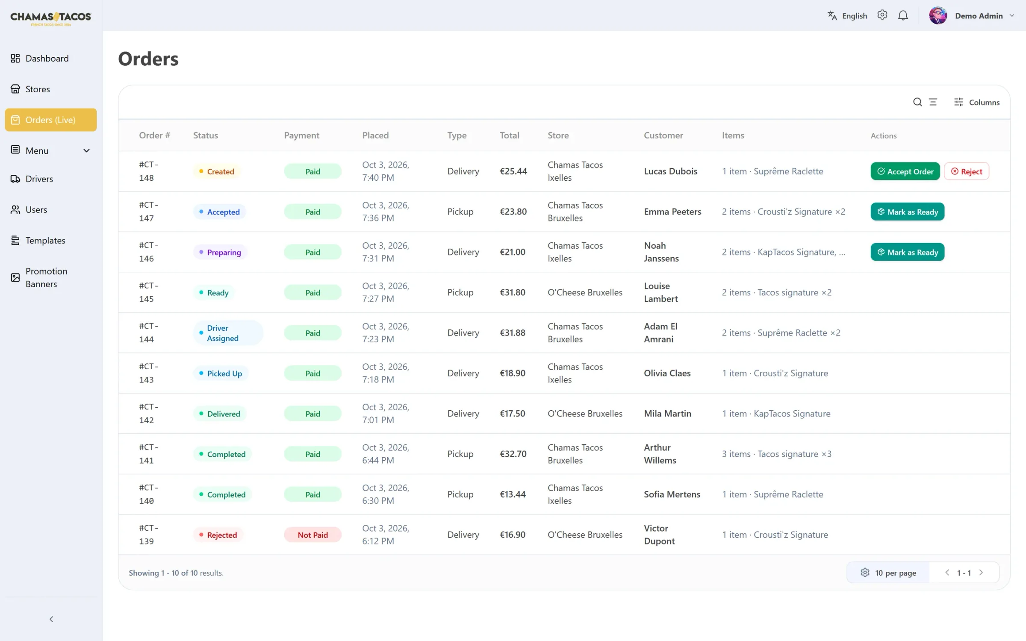Mark Noah Janssens' order as ready

pyautogui.click(x=907, y=252)
